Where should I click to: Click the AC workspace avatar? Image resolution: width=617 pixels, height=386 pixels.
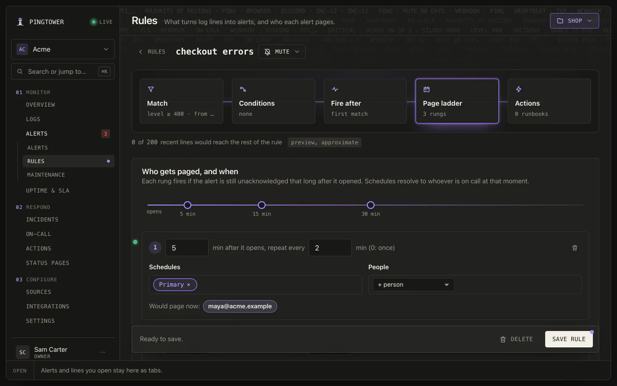pyautogui.click(x=22, y=49)
